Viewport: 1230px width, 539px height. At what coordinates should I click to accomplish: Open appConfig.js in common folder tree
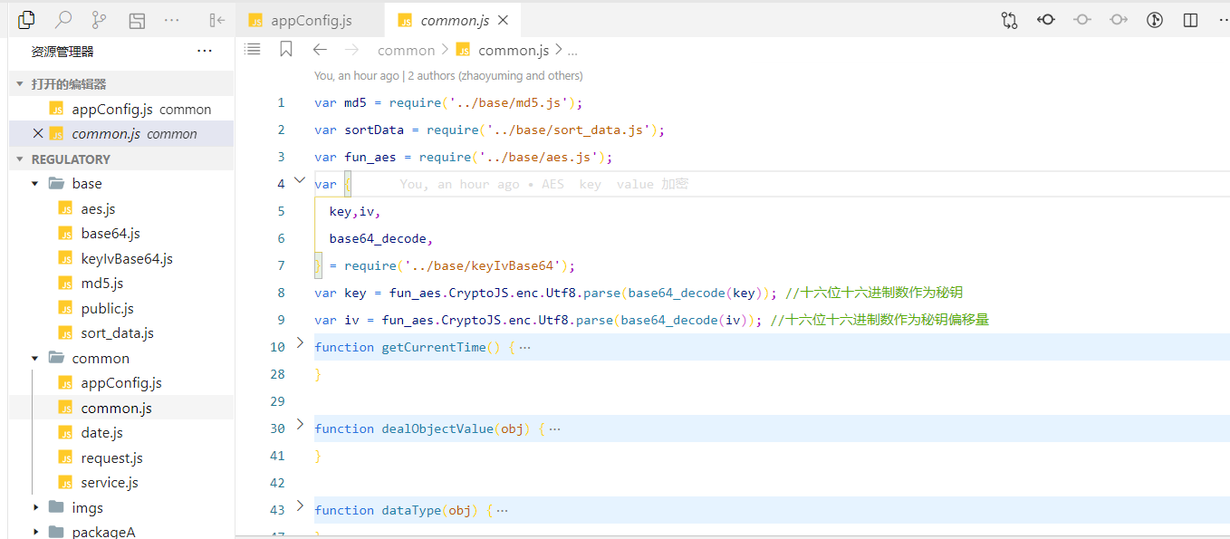(121, 383)
